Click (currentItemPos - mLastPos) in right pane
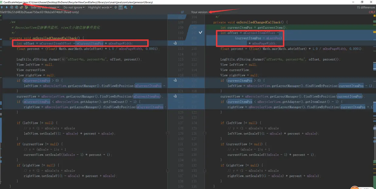This screenshot has width=376, height=189. [x=258, y=38]
